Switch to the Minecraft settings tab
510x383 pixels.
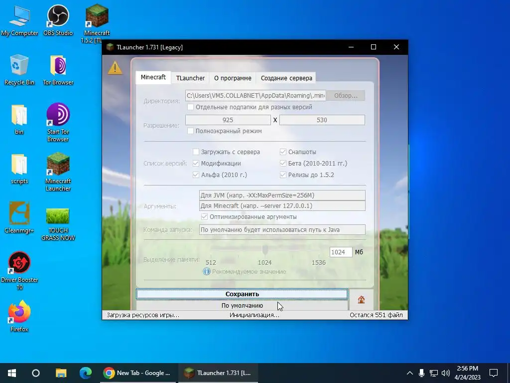pyautogui.click(x=153, y=77)
